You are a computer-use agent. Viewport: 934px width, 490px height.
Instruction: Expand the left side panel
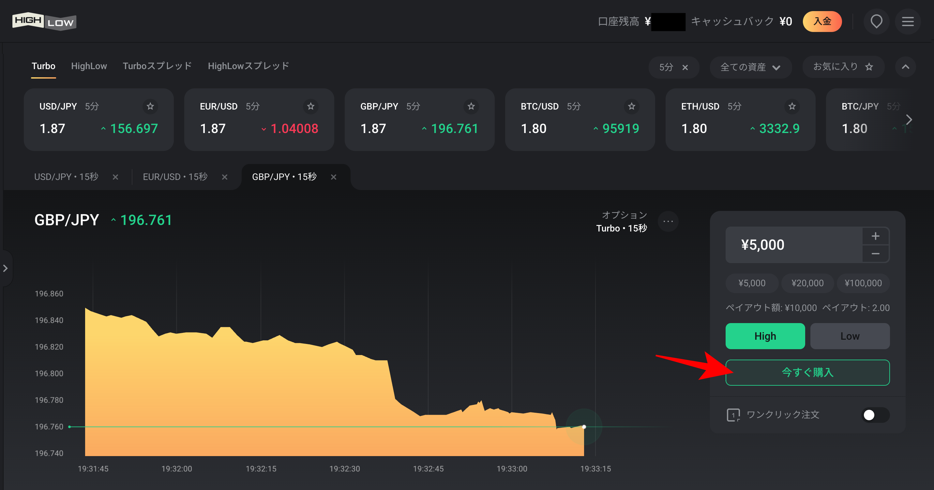pyautogui.click(x=6, y=268)
